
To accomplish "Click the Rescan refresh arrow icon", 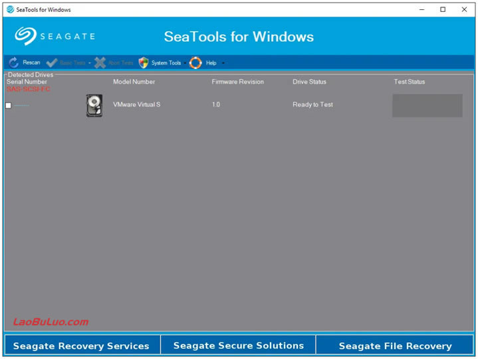I will pyautogui.click(x=14, y=62).
